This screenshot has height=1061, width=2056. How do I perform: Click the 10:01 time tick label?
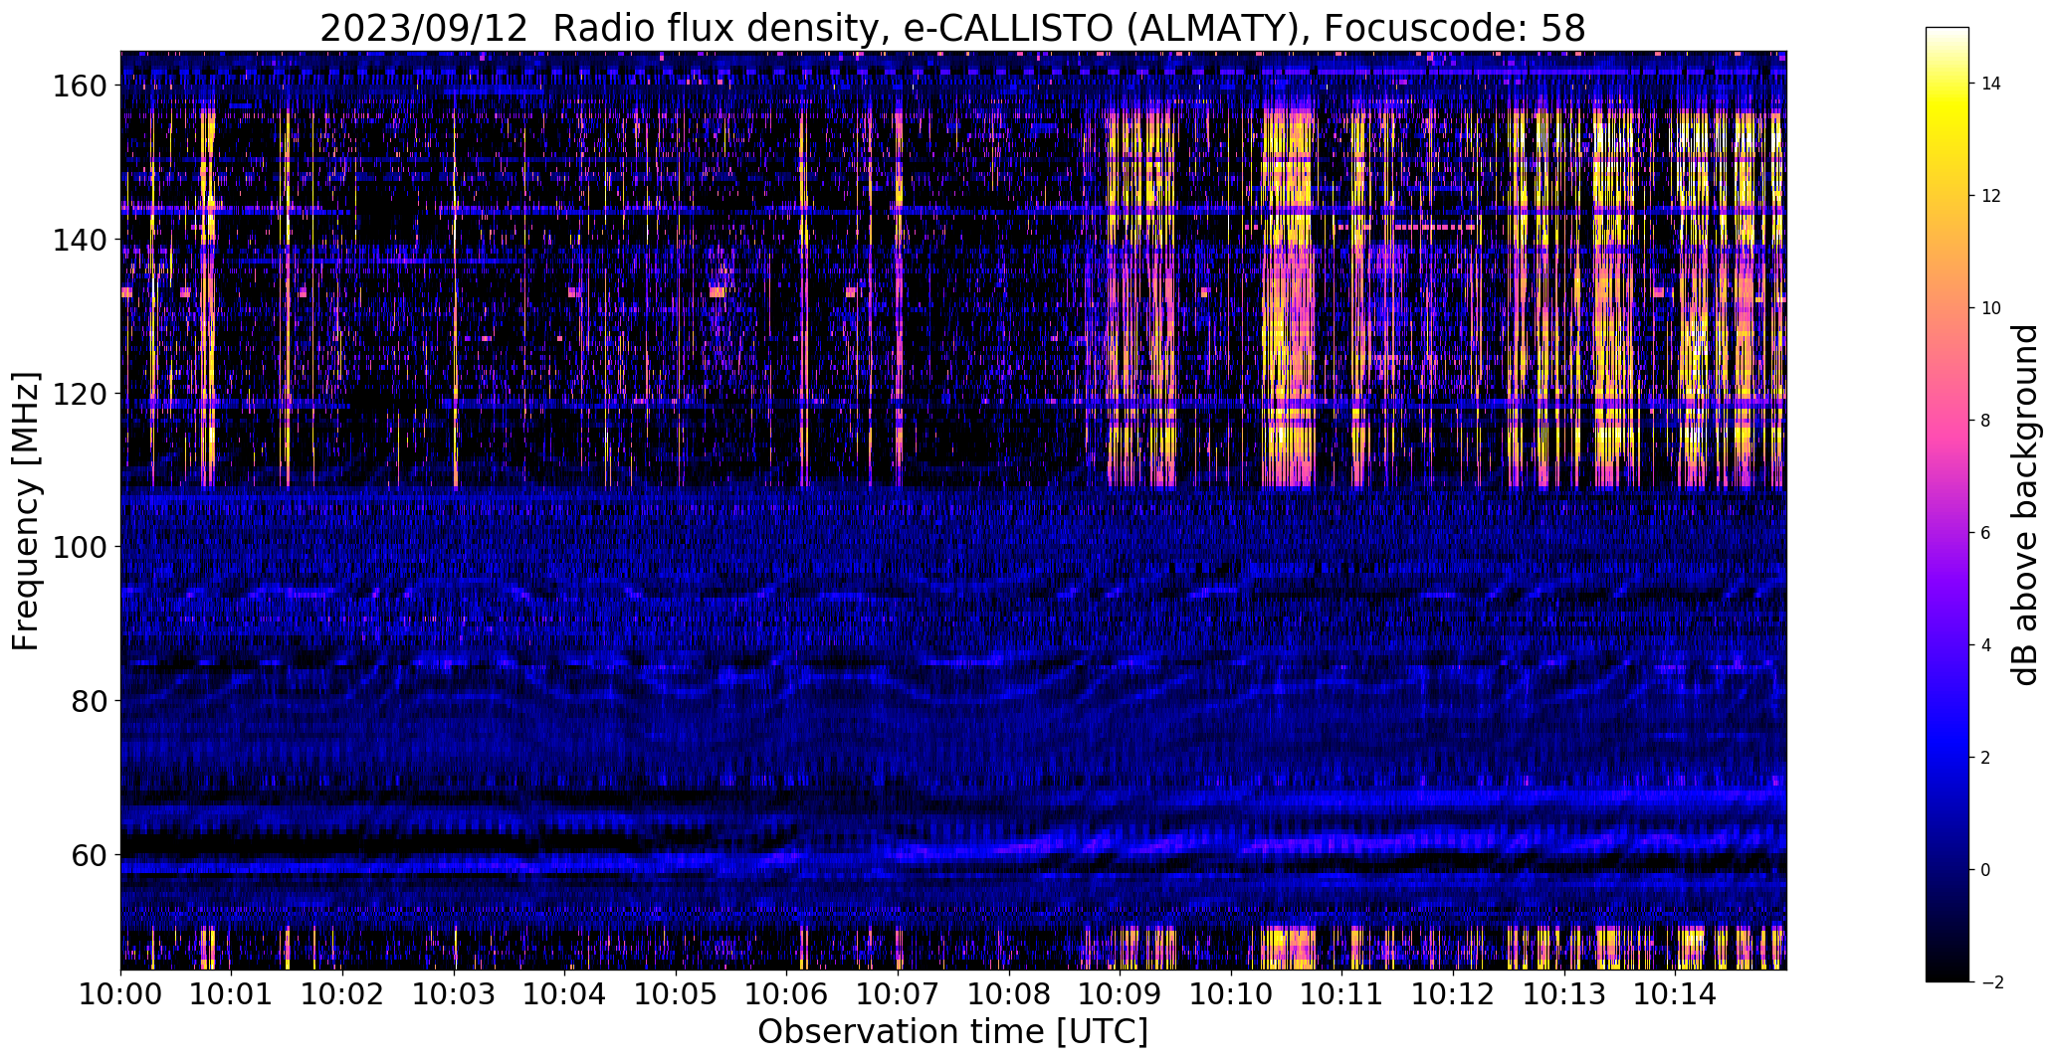point(232,993)
